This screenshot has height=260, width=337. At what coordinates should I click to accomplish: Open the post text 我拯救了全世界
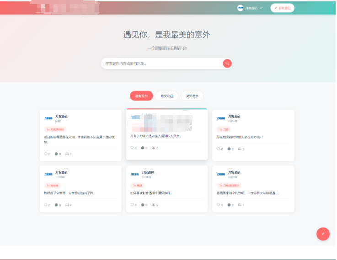pos(69,193)
